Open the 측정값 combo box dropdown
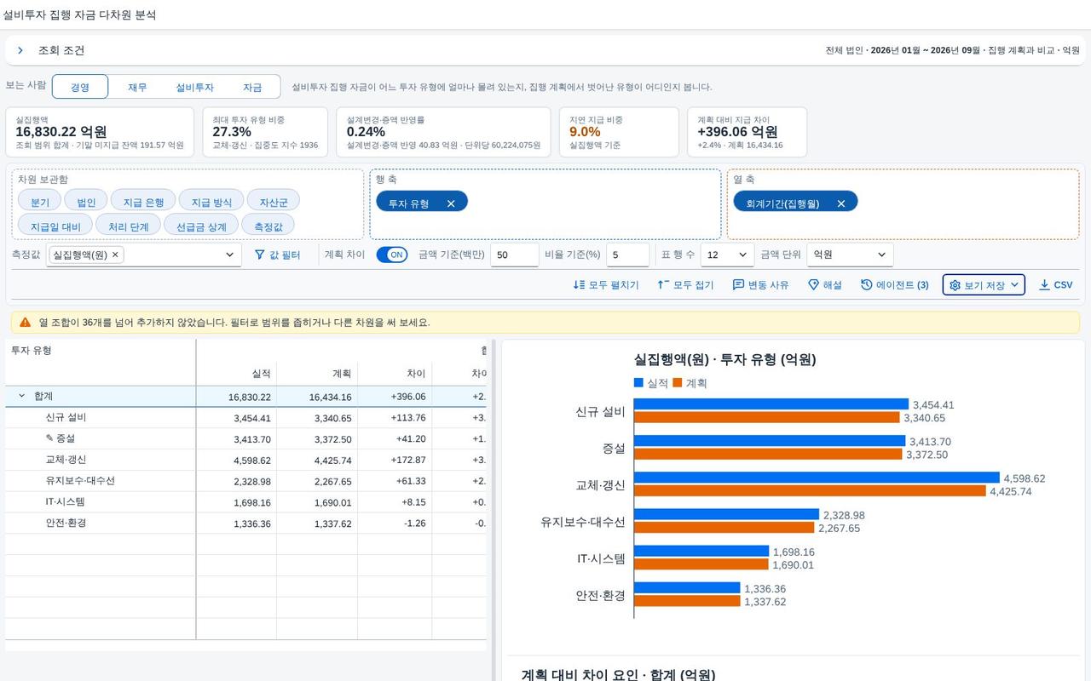The height and width of the screenshot is (681, 1091). pyautogui.click(x=229, y=255)
